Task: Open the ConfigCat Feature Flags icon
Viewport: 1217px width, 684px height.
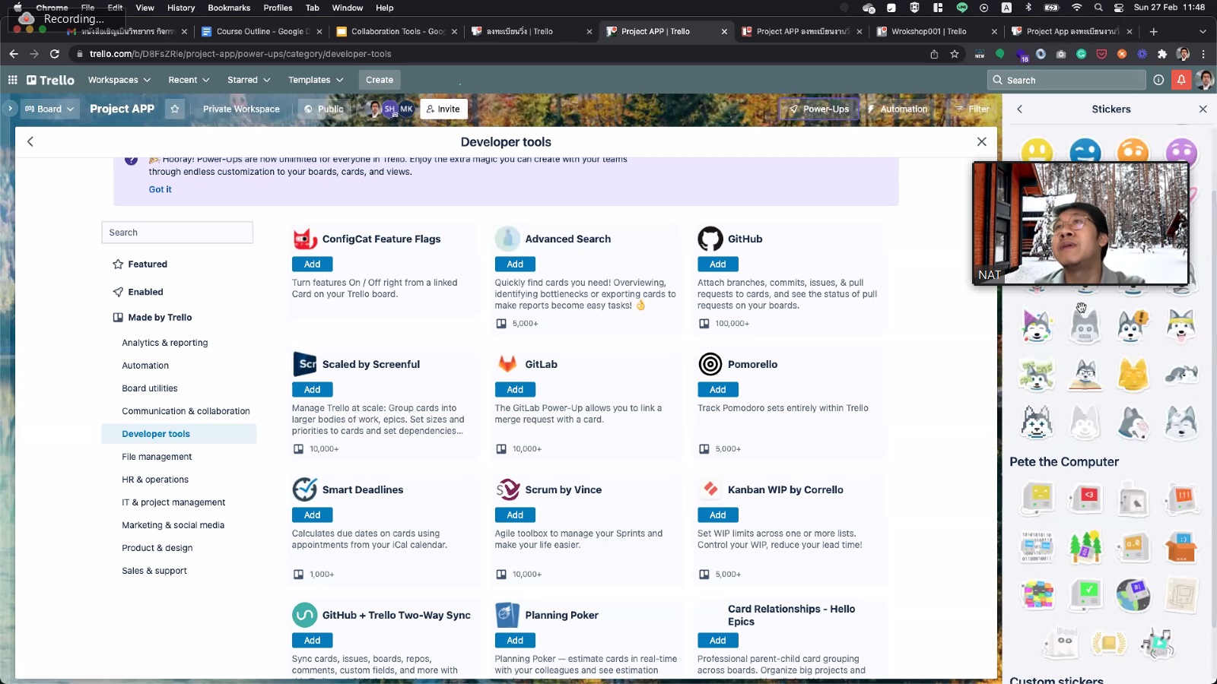Action: pos(305,239)
